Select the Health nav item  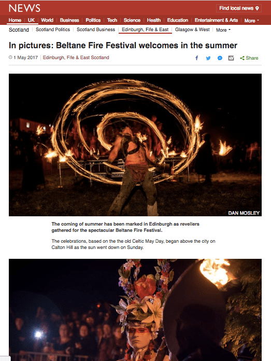click(x=154, y=20)
